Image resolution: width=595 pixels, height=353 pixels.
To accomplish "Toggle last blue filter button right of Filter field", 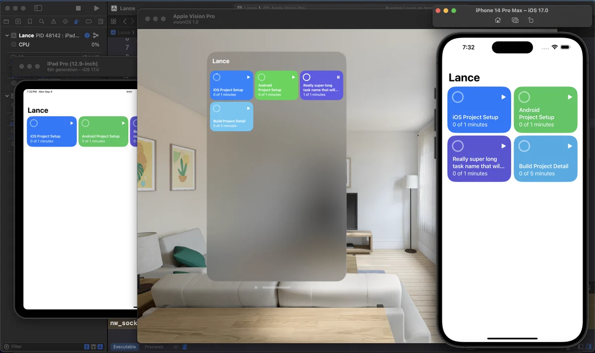I will click(100, 347).
